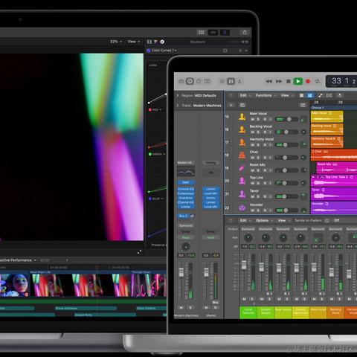Record-enable the Harmony Vocal track
357x357 pixels.
265,145
